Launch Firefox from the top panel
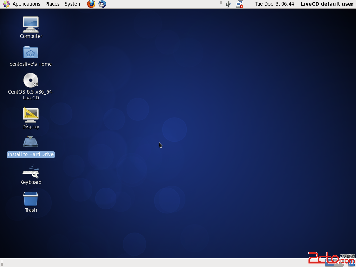This screenshot has width=356, height=267. click(91, 4)
